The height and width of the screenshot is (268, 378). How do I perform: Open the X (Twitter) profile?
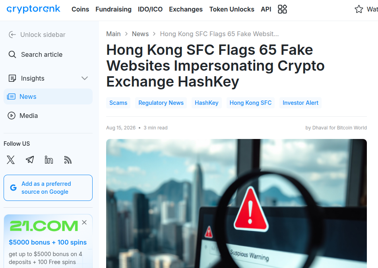(x=11, y=160)
